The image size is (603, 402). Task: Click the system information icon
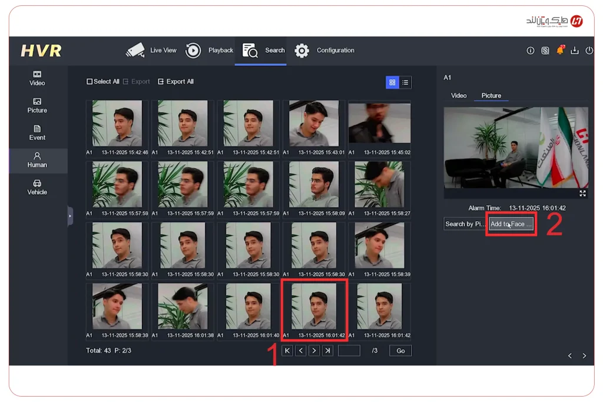click(531, 51)
